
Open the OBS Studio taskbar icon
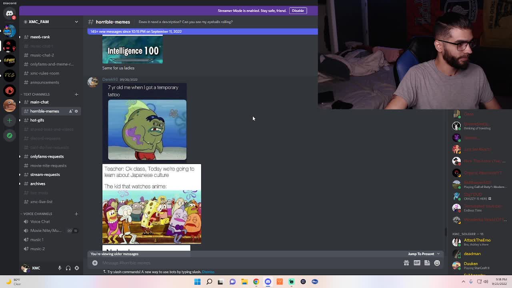point(303,282)
